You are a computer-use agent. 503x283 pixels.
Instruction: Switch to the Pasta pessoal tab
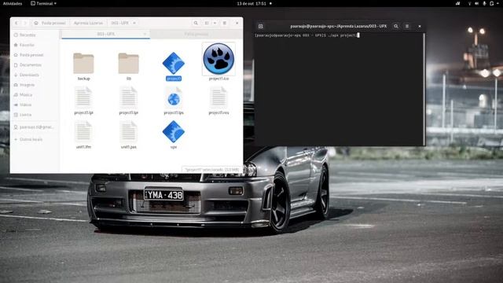(x=196, y=34)
